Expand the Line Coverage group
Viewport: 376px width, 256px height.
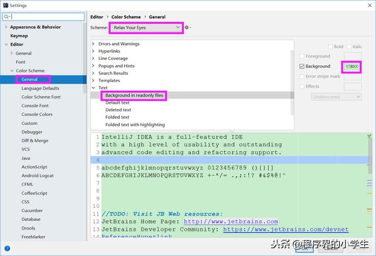click(x=93, y=59)
